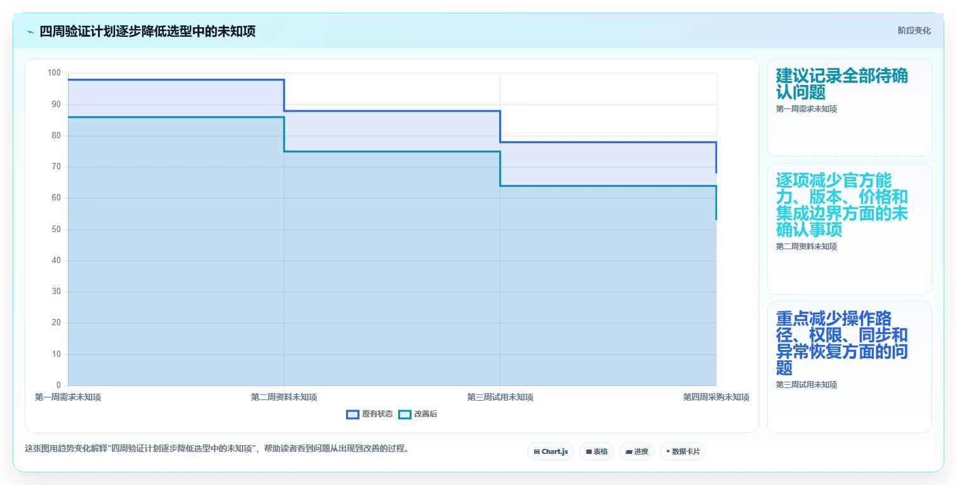Click the y-axis value 100
Screen dimensions: 957x485
(x=55, y=73)
